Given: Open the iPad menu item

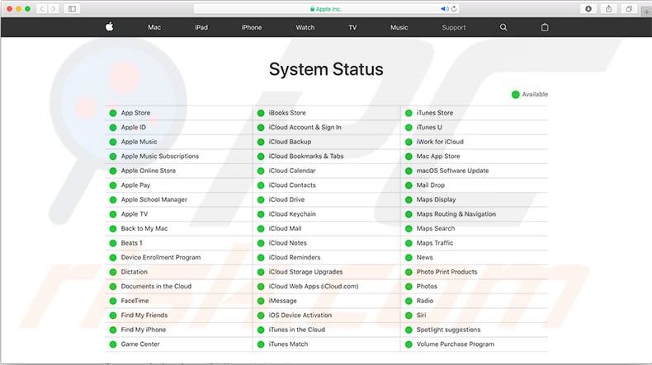Looking at the screenshot, I should point(201,27).
